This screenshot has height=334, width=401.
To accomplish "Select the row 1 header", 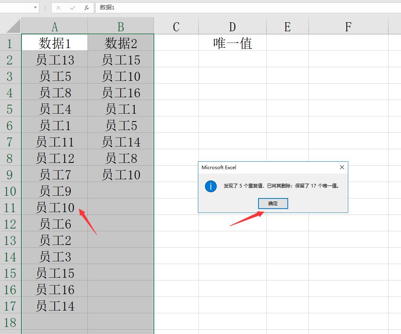I will (10, 43).
